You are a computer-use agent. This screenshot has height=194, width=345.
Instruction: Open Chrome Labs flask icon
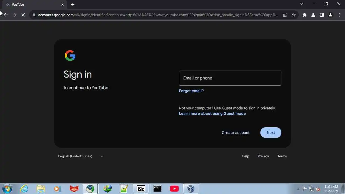coord(313,15)
